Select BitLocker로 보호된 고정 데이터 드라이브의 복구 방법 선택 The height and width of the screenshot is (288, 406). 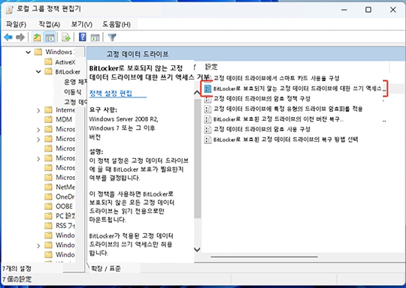(286, 139)
